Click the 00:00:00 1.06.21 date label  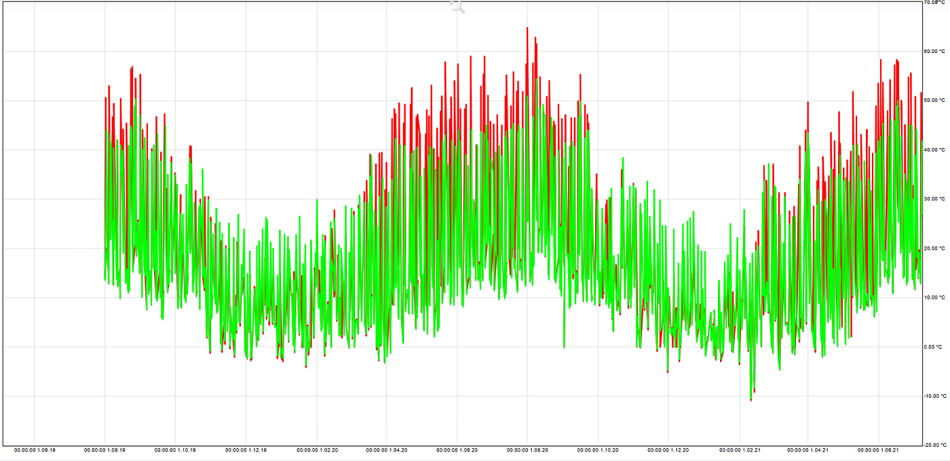pyautogui.click(x=879, y=450)
